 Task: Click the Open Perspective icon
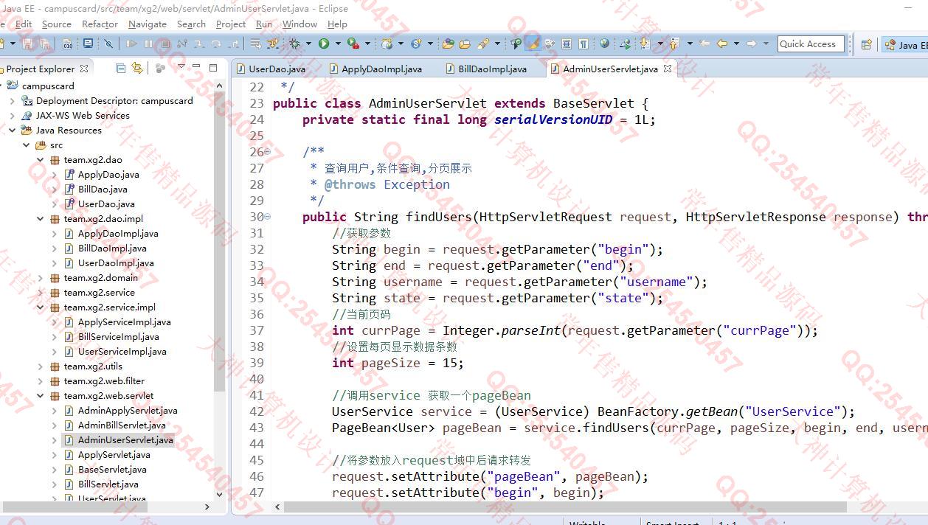pos(867,44)
